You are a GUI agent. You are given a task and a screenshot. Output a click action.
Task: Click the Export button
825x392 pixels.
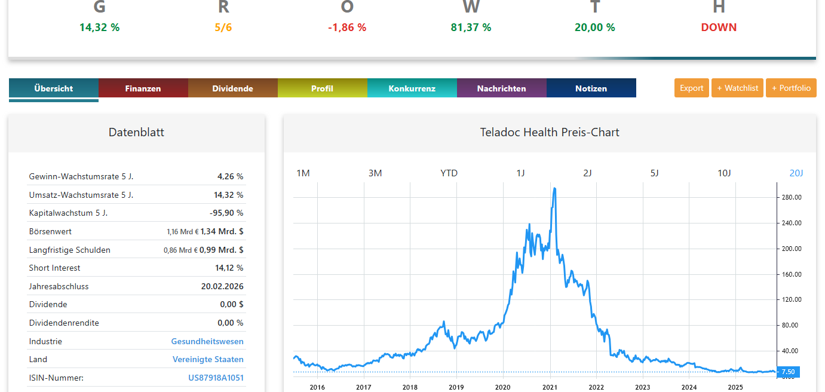point(691,88)
